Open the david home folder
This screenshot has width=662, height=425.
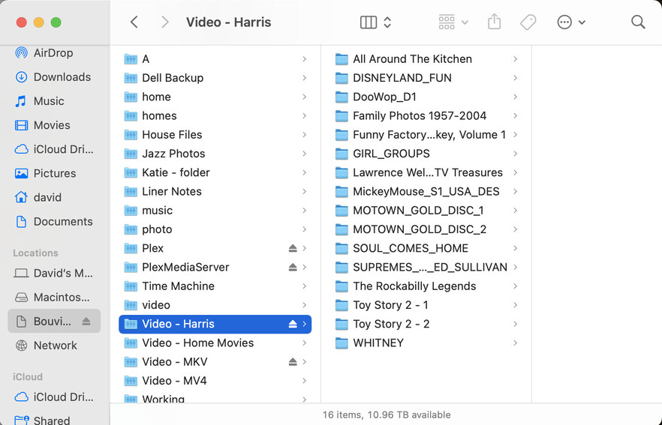[x=53, y=197]
